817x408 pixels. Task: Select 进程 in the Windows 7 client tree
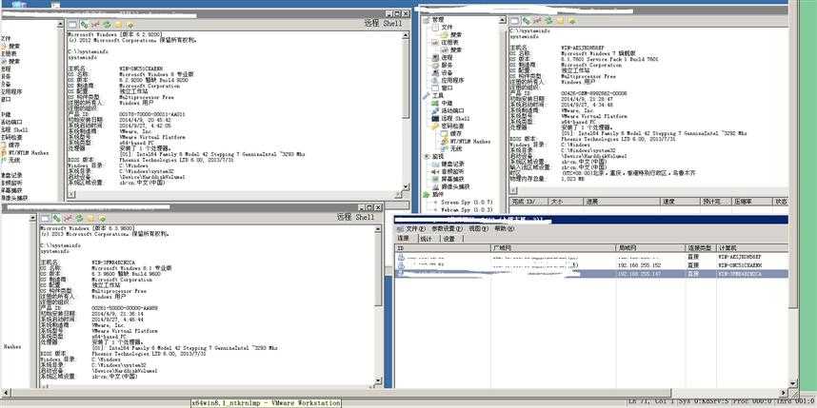click(x=447, y=58)
